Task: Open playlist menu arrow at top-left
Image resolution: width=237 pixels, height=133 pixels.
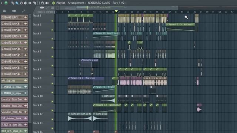Action: coord(2,3)
